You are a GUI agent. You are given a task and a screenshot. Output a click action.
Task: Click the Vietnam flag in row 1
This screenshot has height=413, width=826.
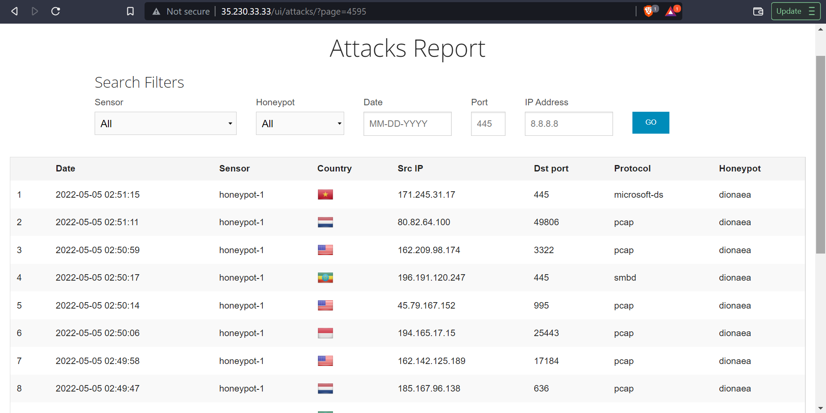pyautogui.click(x=325, y=194)
